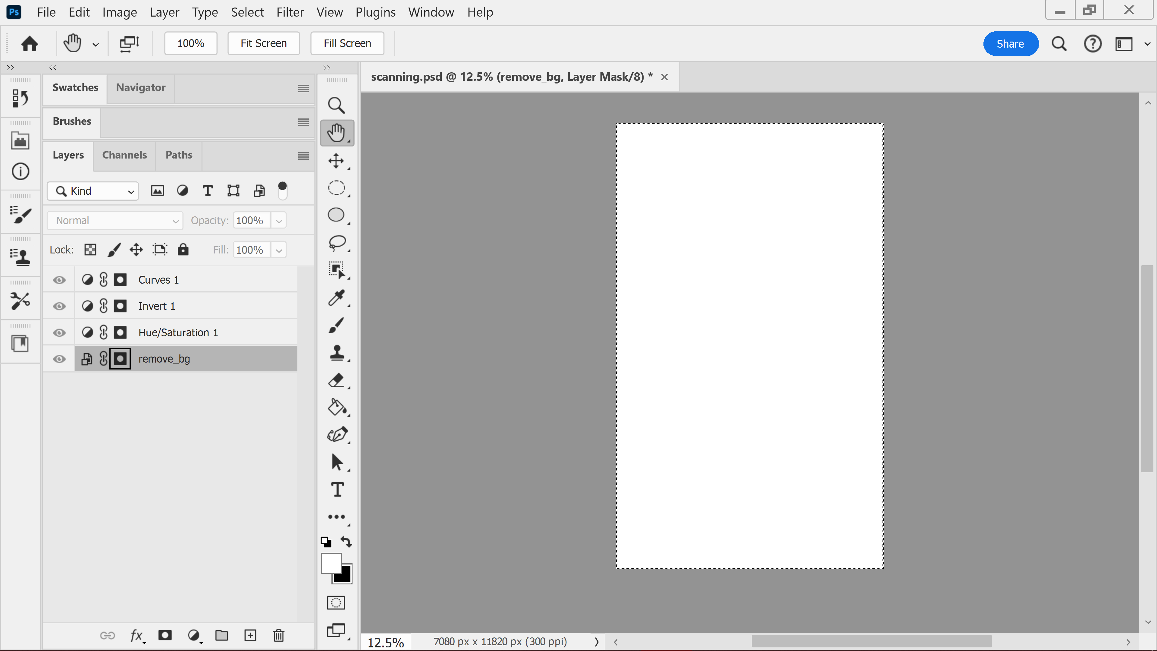The height and width of the screenshot is (651, 1157).
Task: Select the Lasso tool
Action: pyautogui.click(x=337, y=243)
